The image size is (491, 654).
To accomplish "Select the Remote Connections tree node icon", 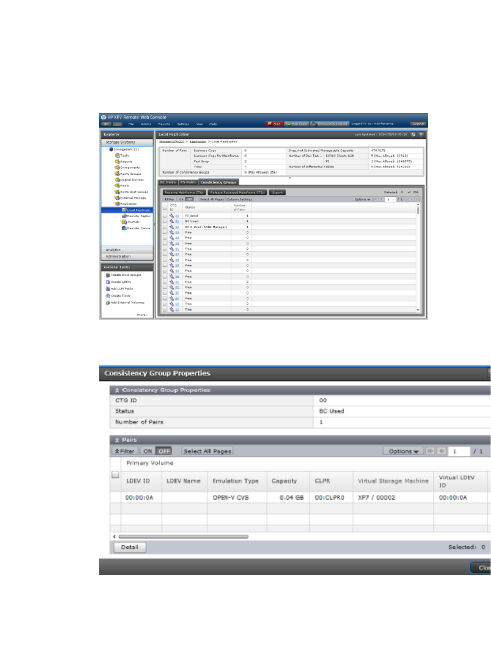I will tap(124, 228).
